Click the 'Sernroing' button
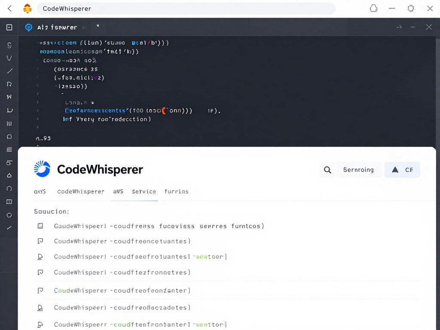The height and width of the screenshot is (330, 440). [x=359, y=170]
